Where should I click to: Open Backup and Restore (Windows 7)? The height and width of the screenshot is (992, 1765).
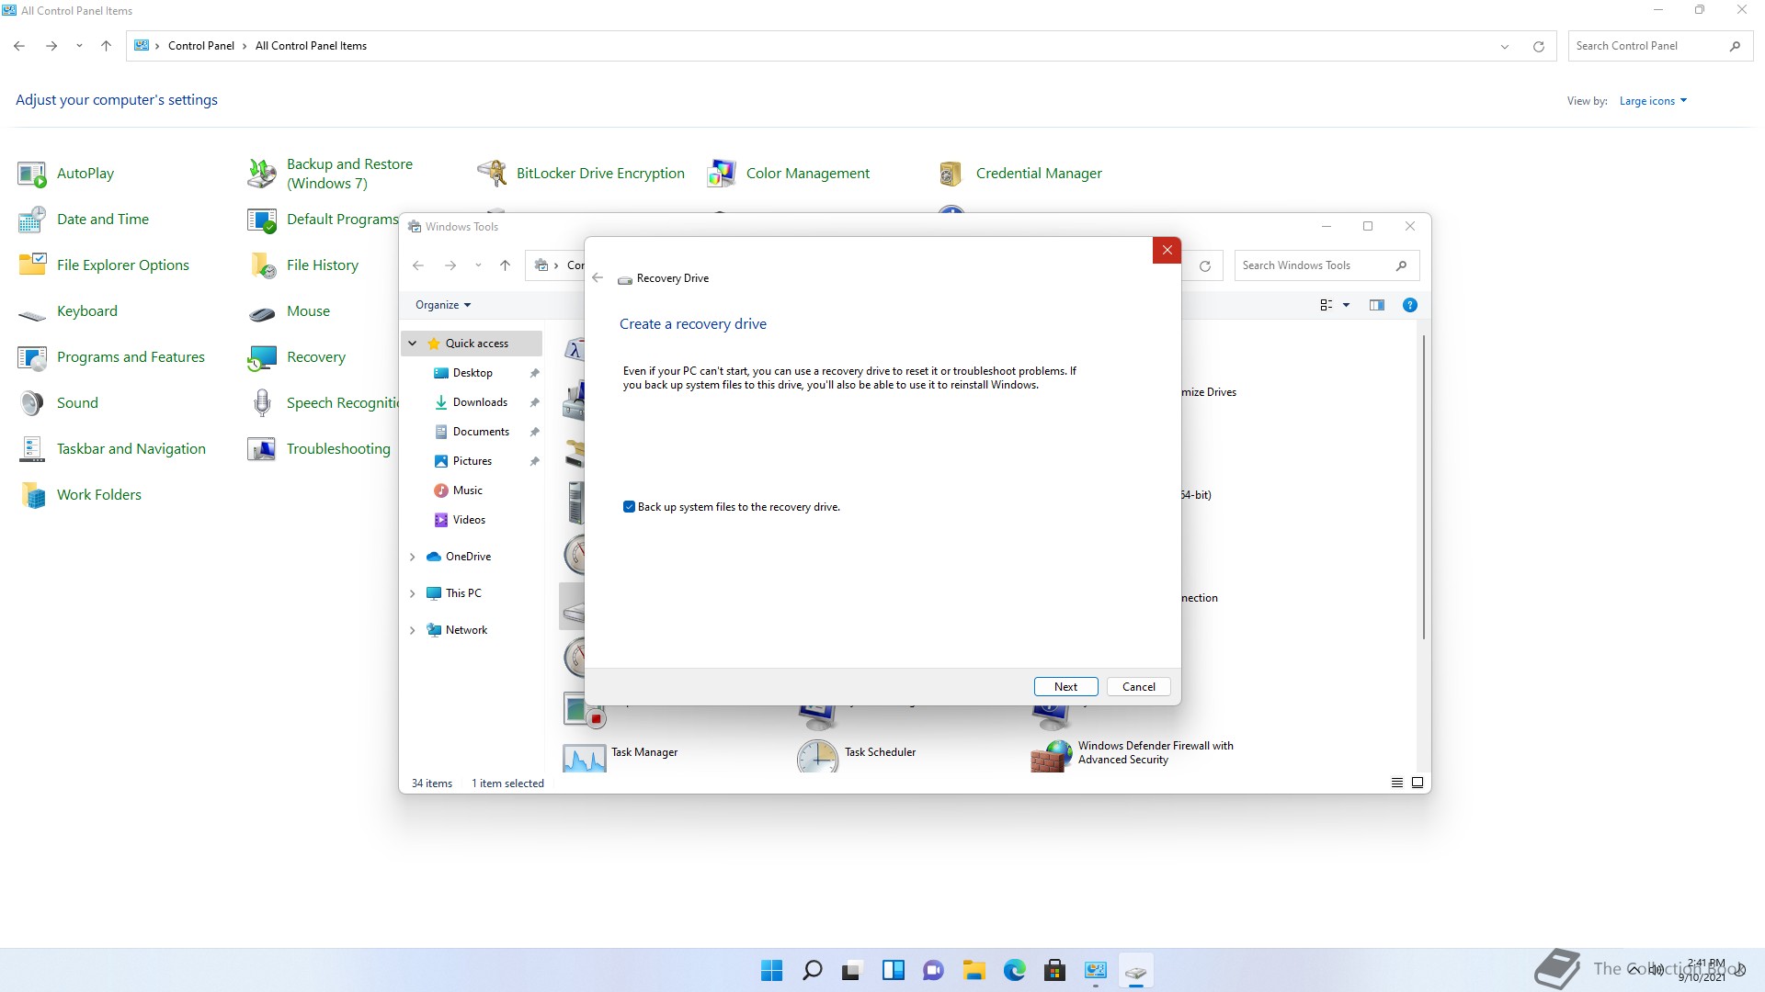click(331, 173)
